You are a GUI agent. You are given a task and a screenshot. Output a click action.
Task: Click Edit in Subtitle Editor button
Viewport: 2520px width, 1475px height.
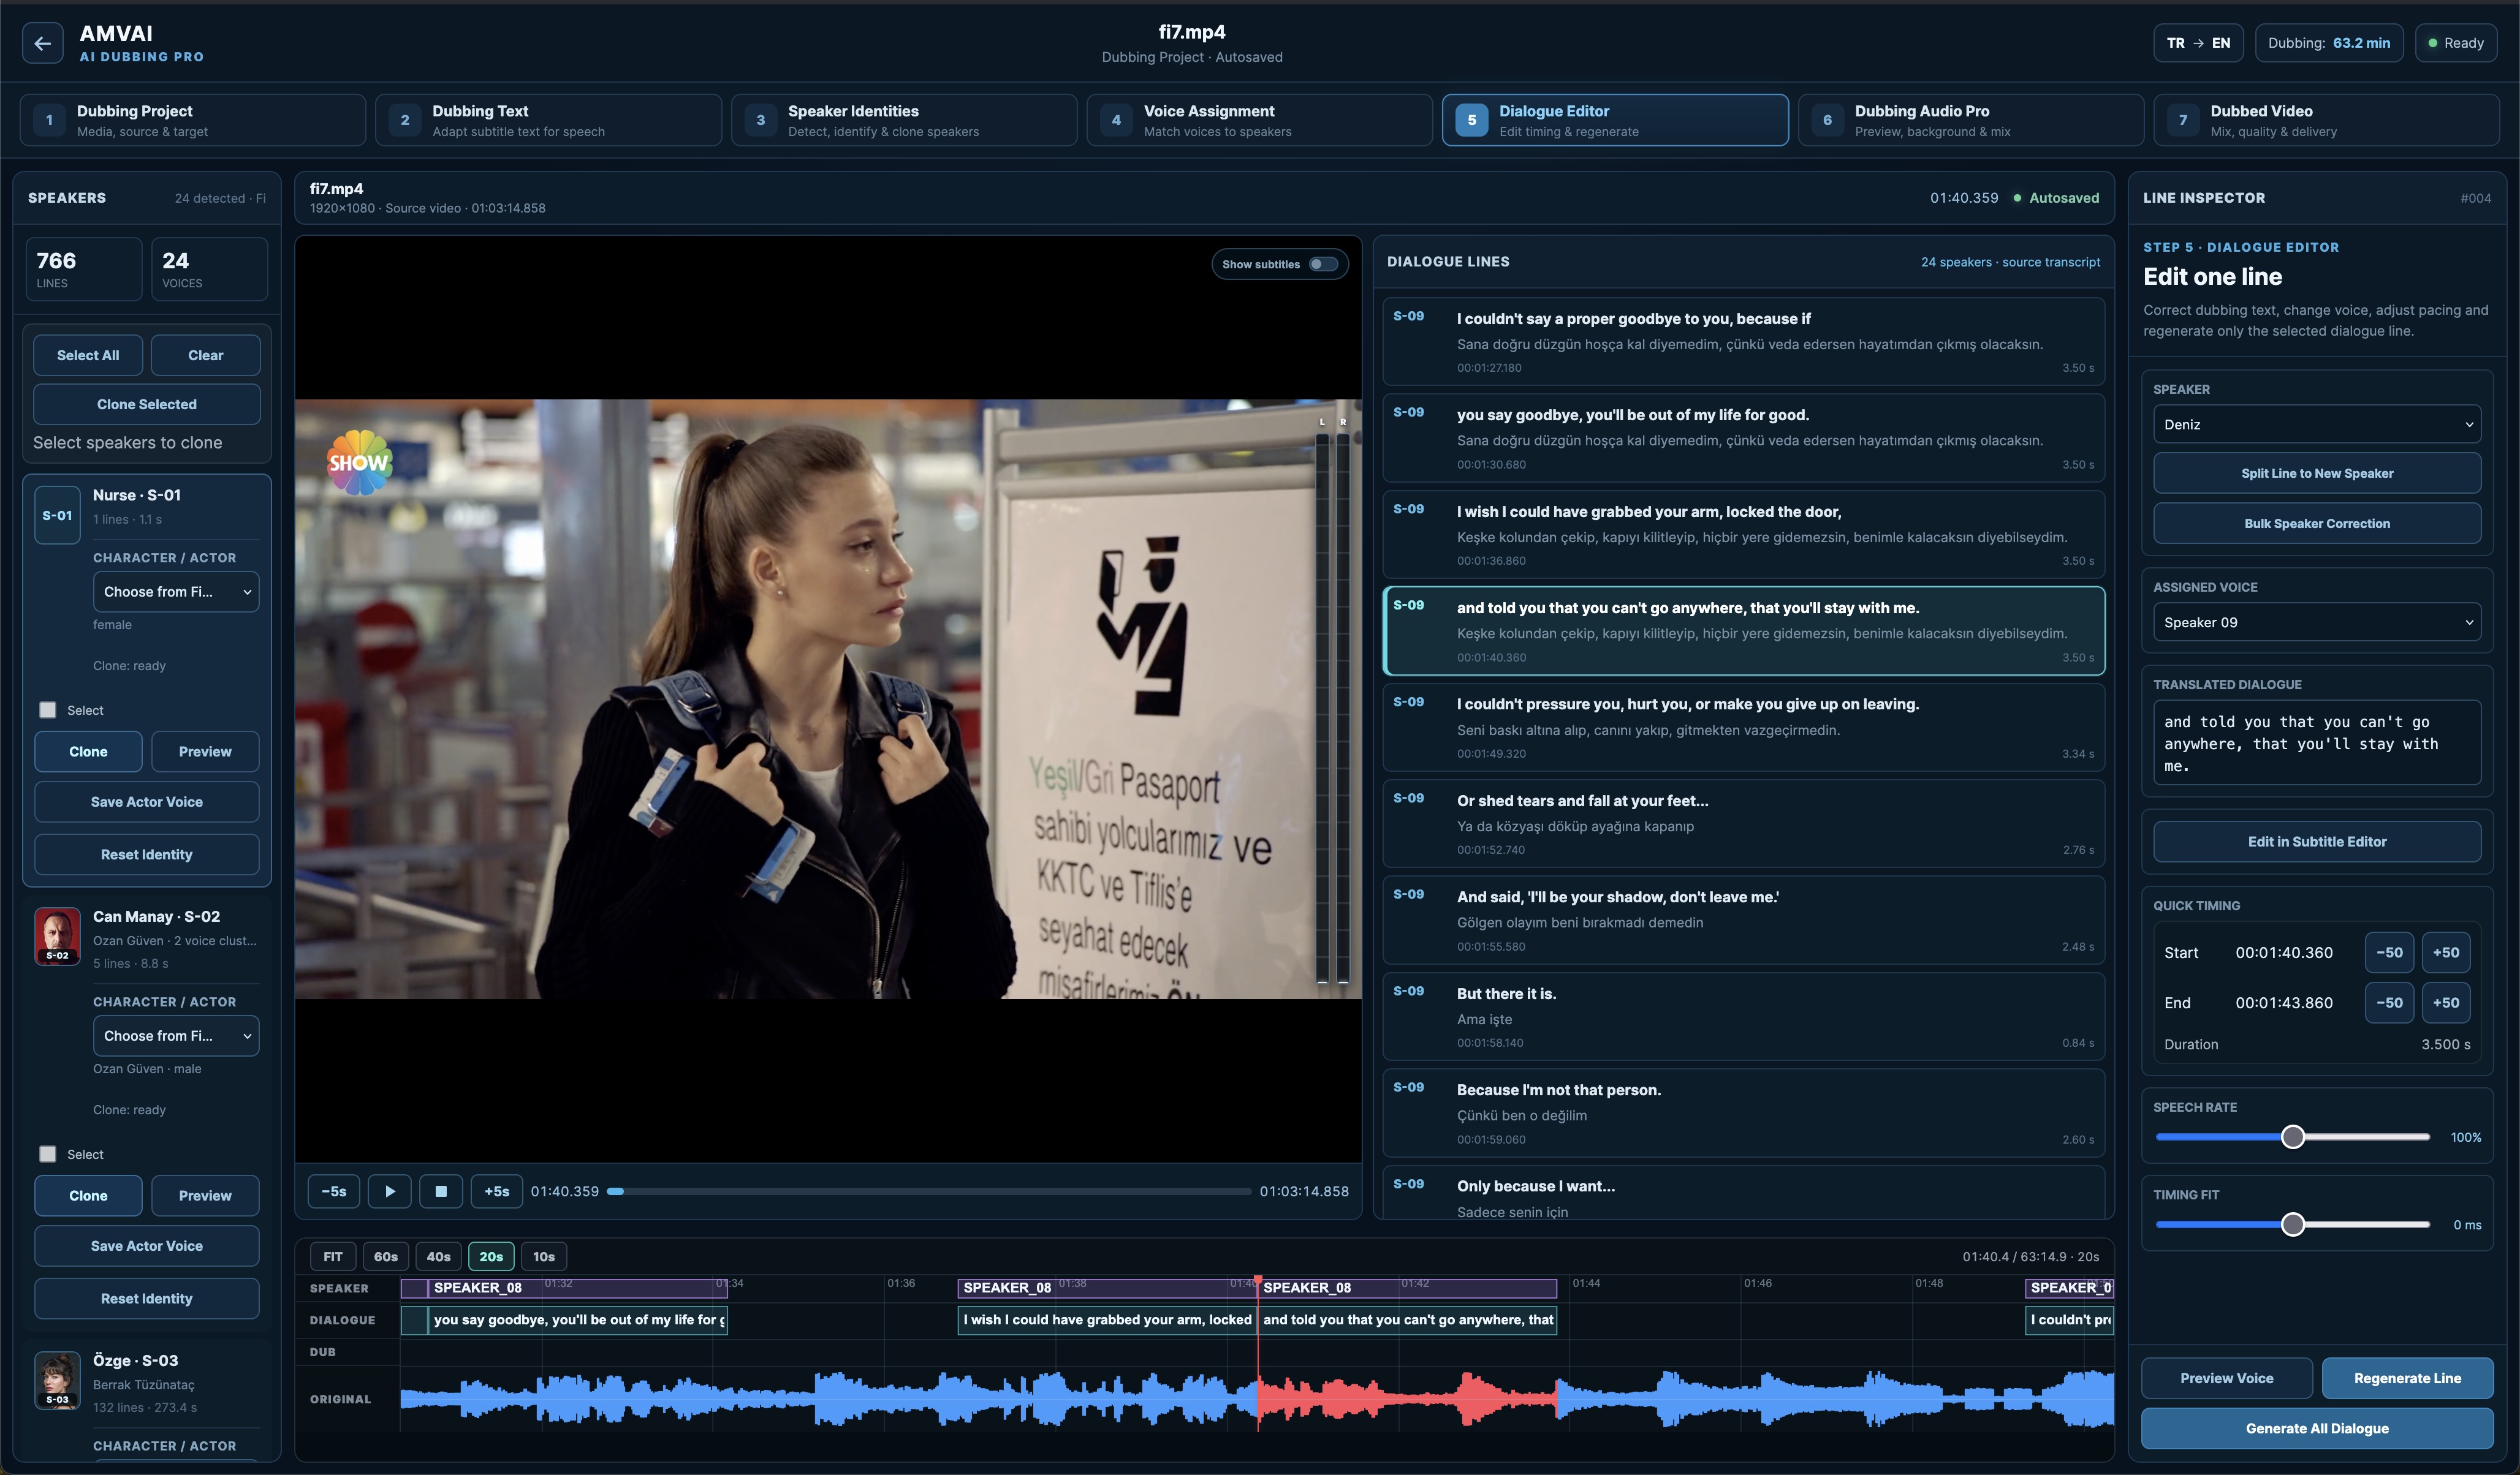[x=2317, y=842]
